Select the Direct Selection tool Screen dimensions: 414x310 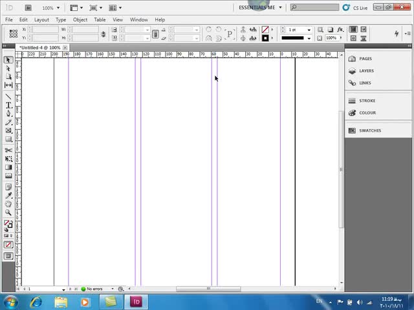tap(8, 68)
